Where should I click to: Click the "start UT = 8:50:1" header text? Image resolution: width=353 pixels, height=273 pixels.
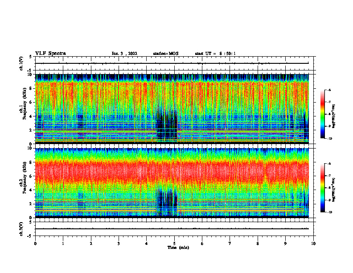[215, 54]
